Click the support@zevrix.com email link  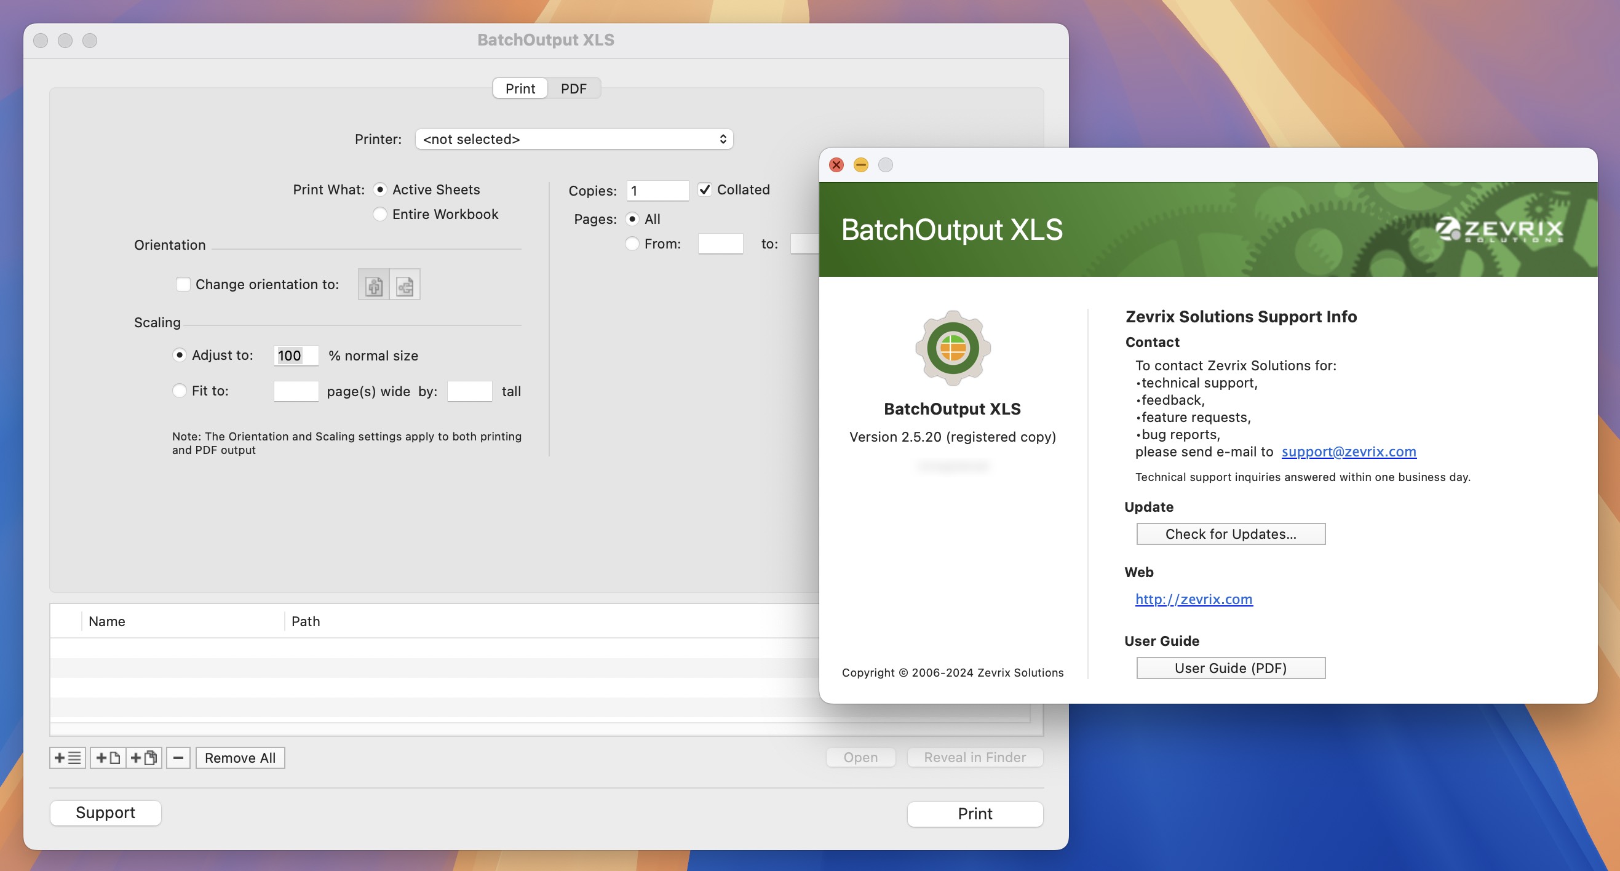point(1349,450)
